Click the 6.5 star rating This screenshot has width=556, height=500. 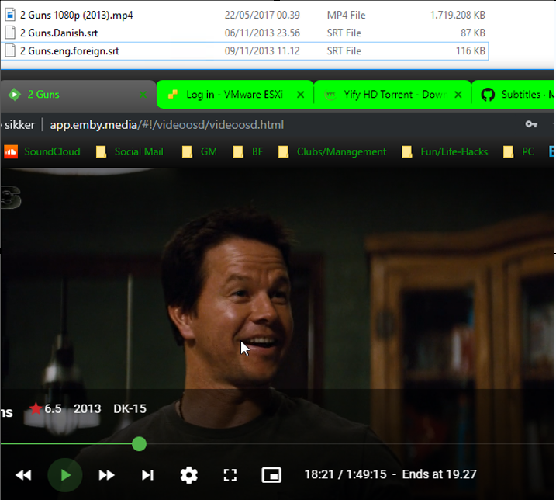pyautogui.click(x=46, y=408)
